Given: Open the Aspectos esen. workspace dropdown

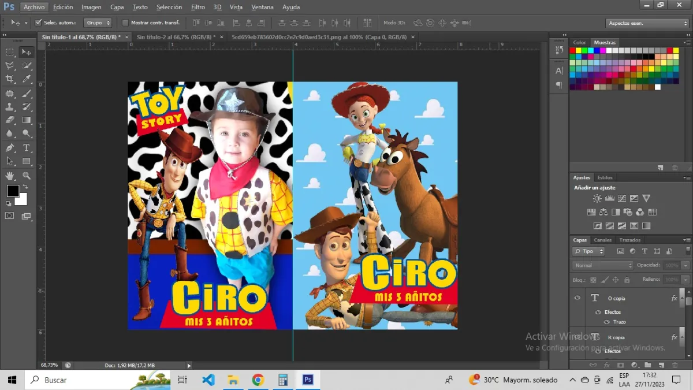Looking at the screenshot, I should point(647,23).
